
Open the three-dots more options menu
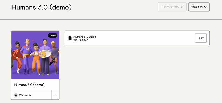[55, 95]
